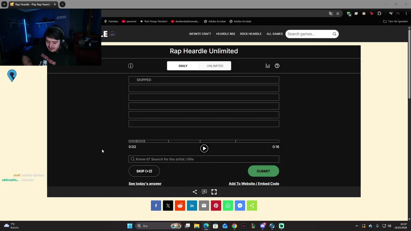Open the weather widget 7°C Bulutlu

pos(12,226)
